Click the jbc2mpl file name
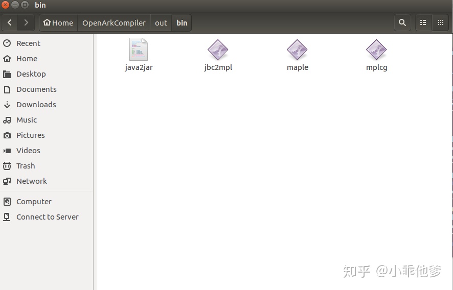Image resolution: width=453 pixels, height=290 pixels. (218, 67)
